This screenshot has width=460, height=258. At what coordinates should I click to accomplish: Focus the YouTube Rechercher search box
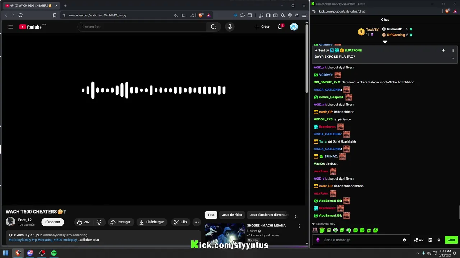point(142,27)
